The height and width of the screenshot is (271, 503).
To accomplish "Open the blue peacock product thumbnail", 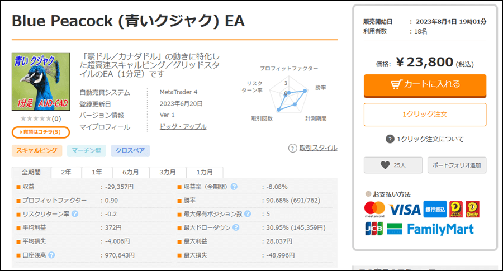I will [x=41, y=82].
